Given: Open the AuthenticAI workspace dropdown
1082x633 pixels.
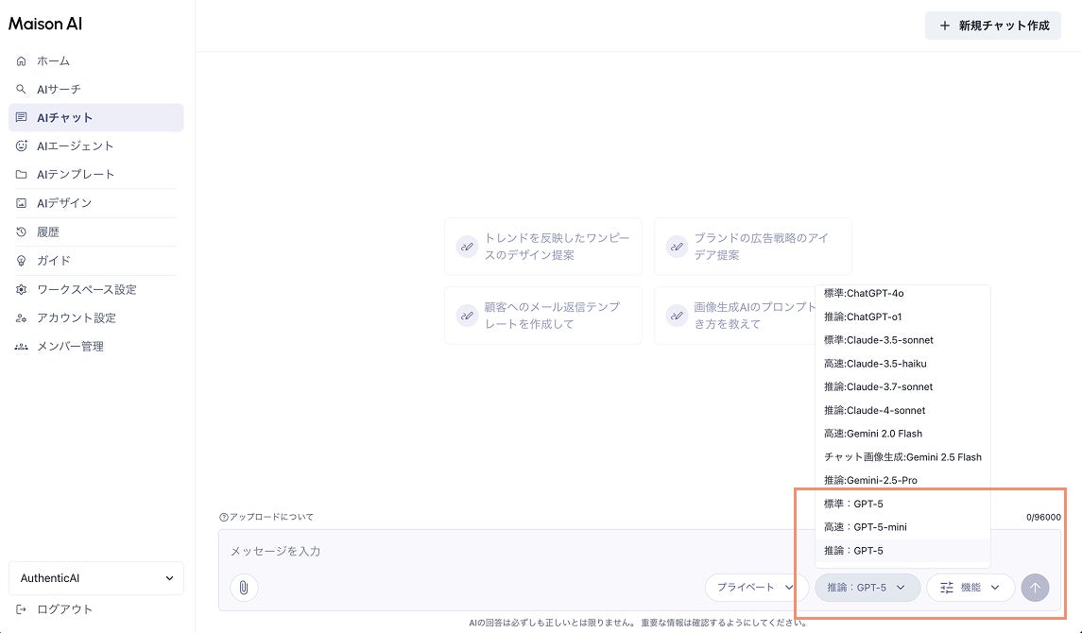Looking at the screenshot, I should click(x=96, y=578).
